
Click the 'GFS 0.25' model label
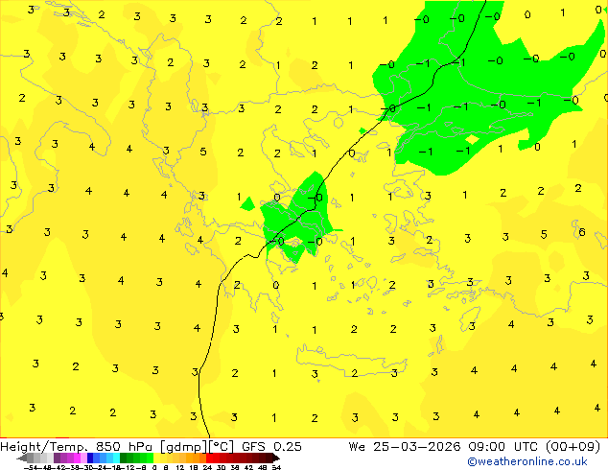click(x=271, y=447)
